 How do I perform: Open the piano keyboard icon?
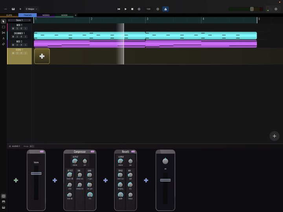tap(13, 9)
